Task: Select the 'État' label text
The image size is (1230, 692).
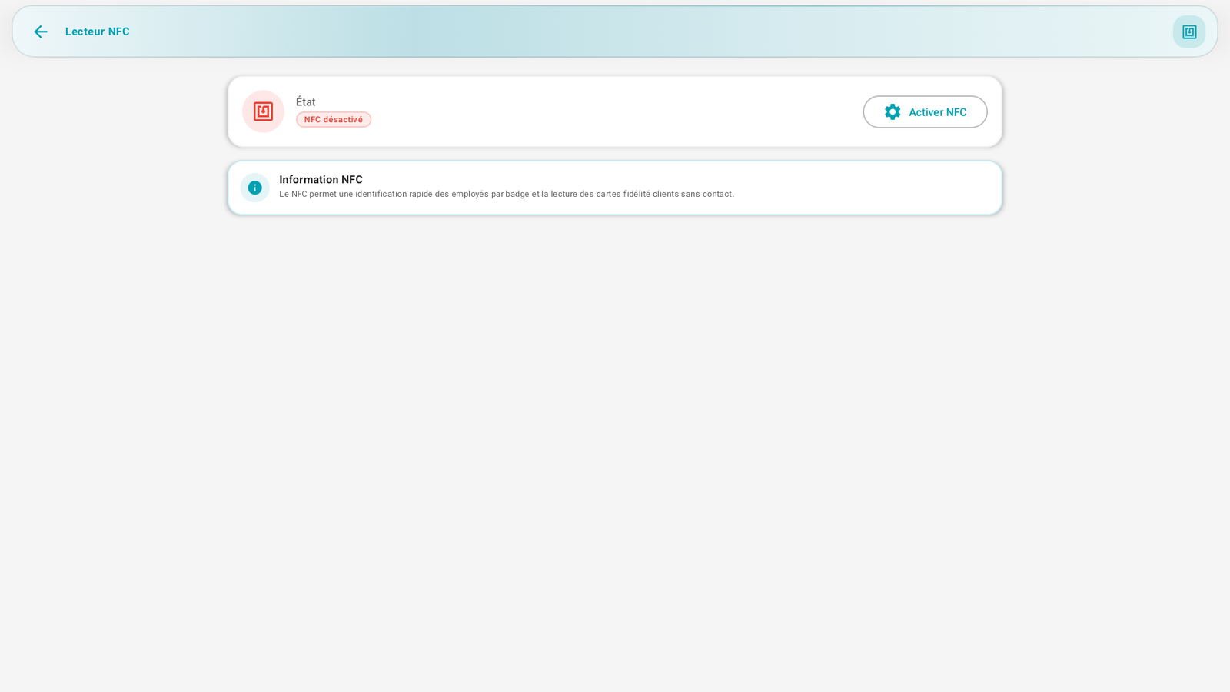Action: [306, 101]
